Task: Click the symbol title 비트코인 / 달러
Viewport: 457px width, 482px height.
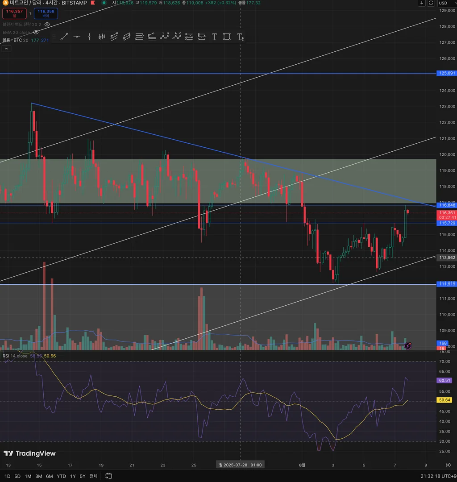Action: click(x=25, y=3)
